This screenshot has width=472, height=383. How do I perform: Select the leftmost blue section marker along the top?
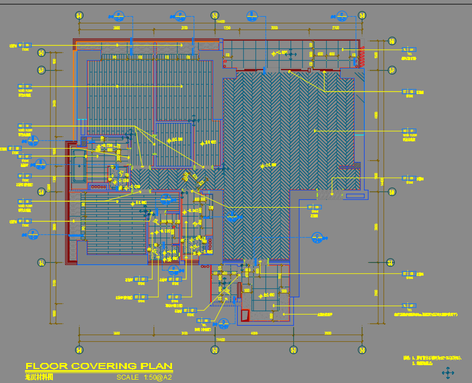pos(119,16)
